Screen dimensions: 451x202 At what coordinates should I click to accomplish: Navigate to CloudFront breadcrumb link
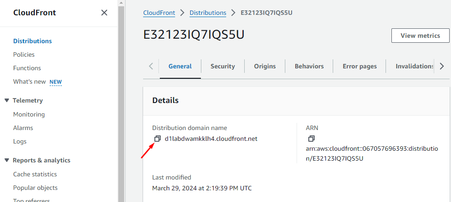159,13
